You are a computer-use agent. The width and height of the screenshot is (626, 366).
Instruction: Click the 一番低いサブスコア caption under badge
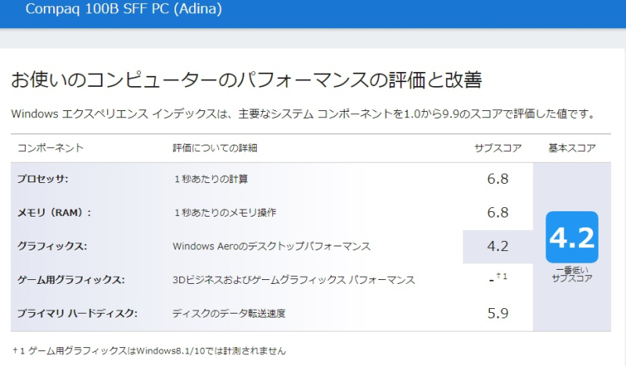[x=571, y=274]
